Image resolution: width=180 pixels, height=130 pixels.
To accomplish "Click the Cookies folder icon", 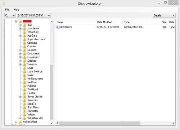I will 24,47.
